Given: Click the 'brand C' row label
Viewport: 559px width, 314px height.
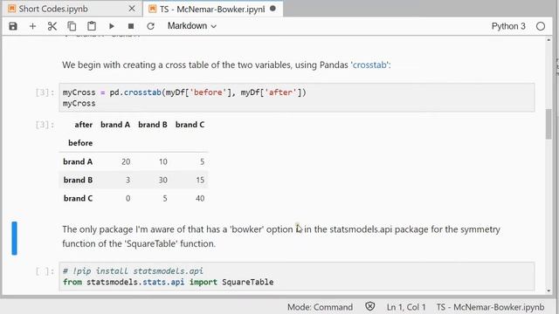Looking at the screenshot, I should click(x=78, y=198).
